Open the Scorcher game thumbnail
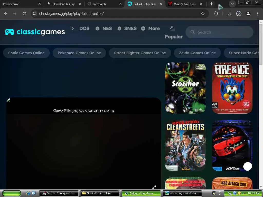The height and width of the screenshot is (197, 263). click(185, 88)
